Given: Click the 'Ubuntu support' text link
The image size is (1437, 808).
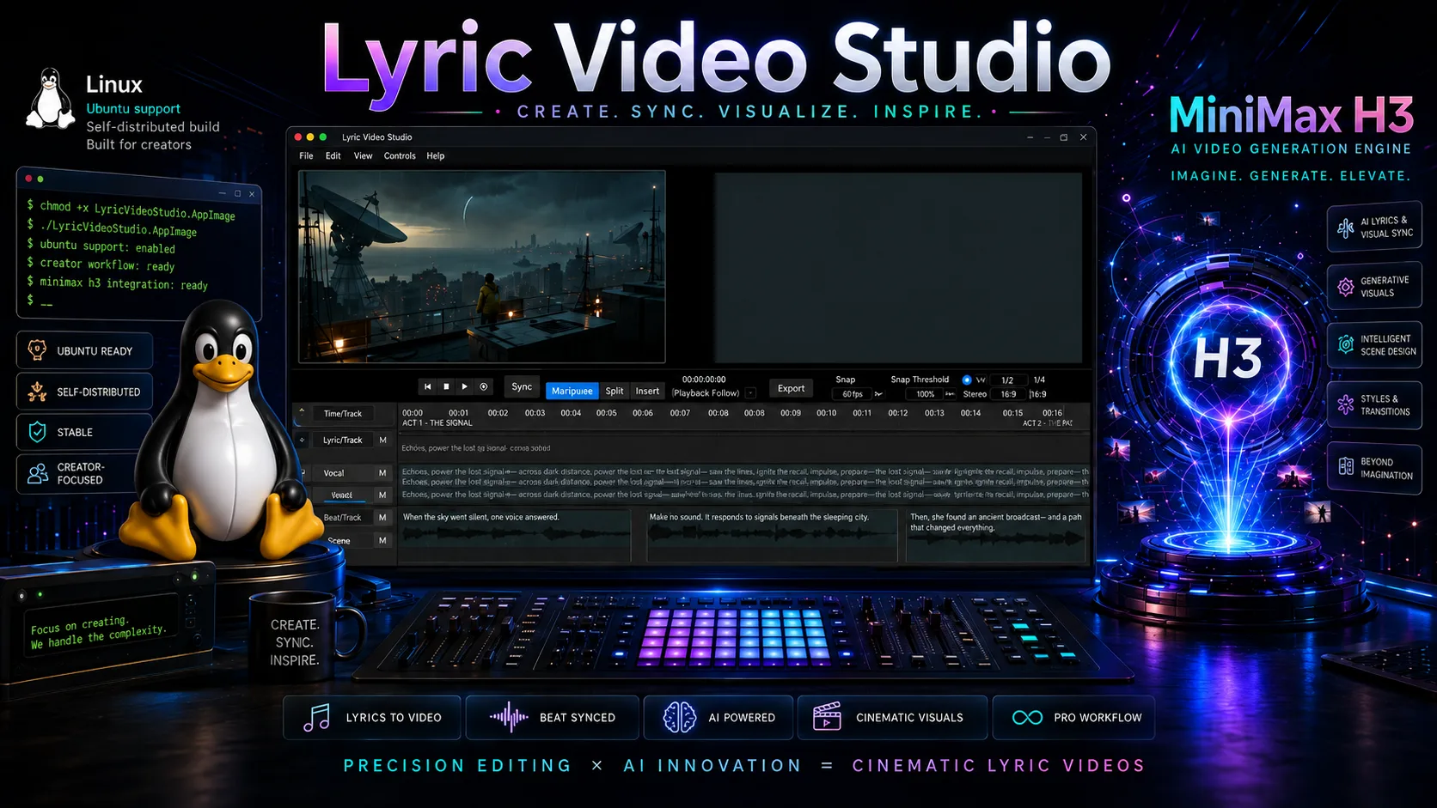Looking at the screenshot, I should [x=133, y=108].
